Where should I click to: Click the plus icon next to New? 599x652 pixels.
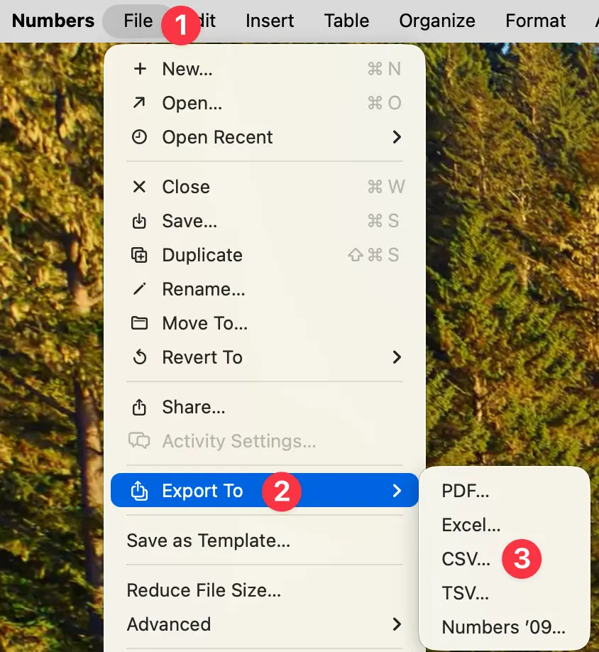point(139,69)
